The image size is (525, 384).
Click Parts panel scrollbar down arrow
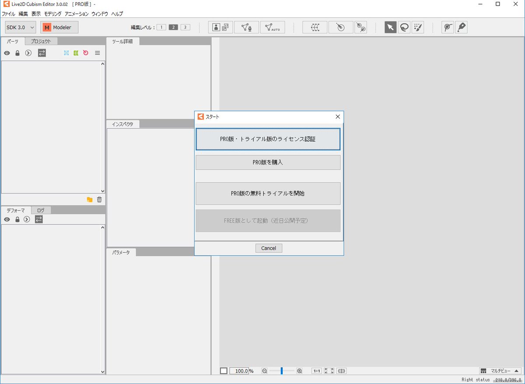pos(103,191)
